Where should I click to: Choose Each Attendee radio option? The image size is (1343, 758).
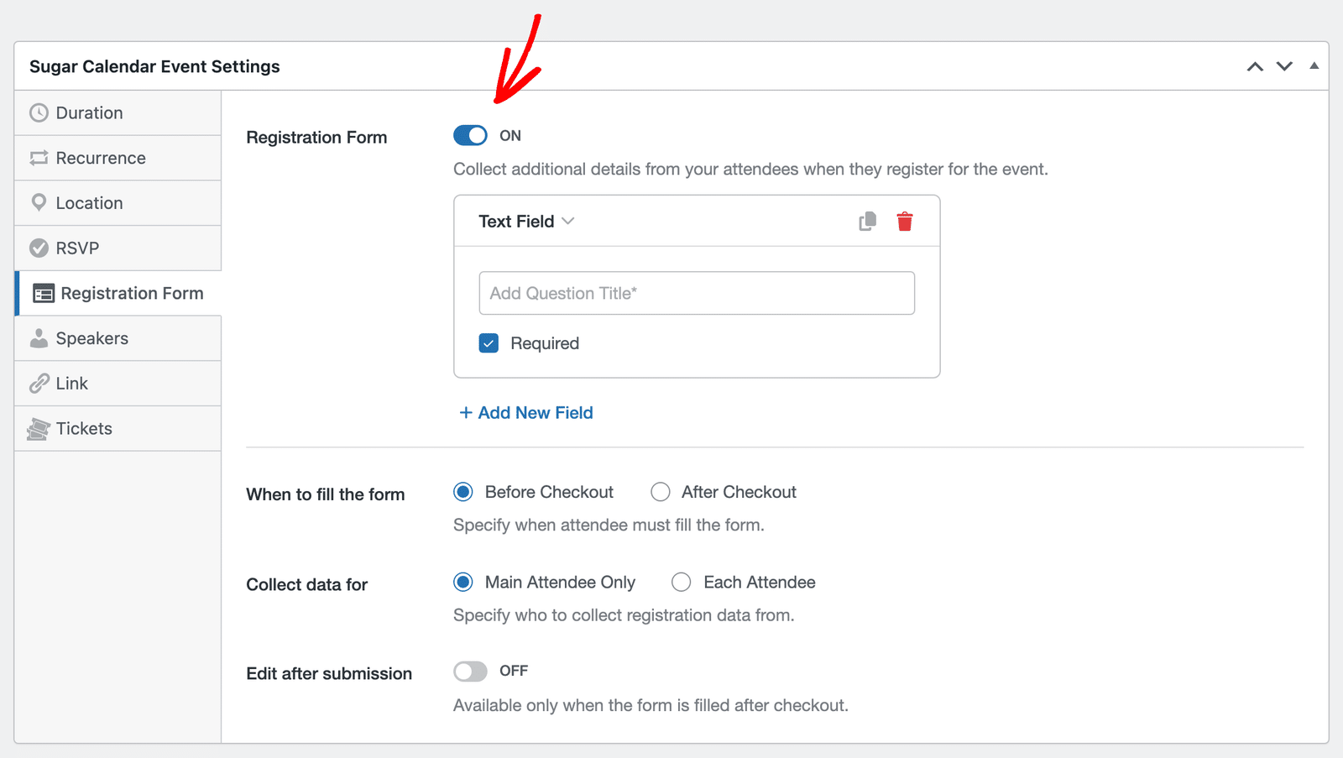click(682, 582)
